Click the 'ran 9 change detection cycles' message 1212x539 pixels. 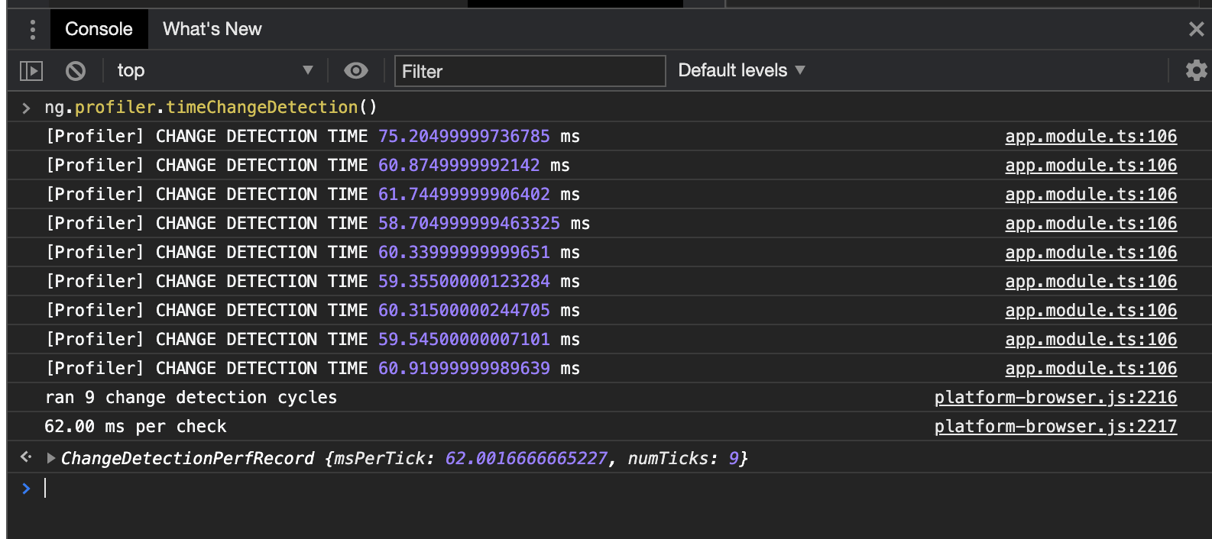(x=191, y=397)
